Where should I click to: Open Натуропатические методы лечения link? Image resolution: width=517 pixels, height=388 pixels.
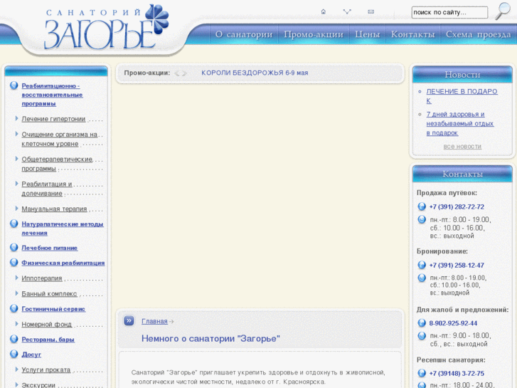click(63, 229)
